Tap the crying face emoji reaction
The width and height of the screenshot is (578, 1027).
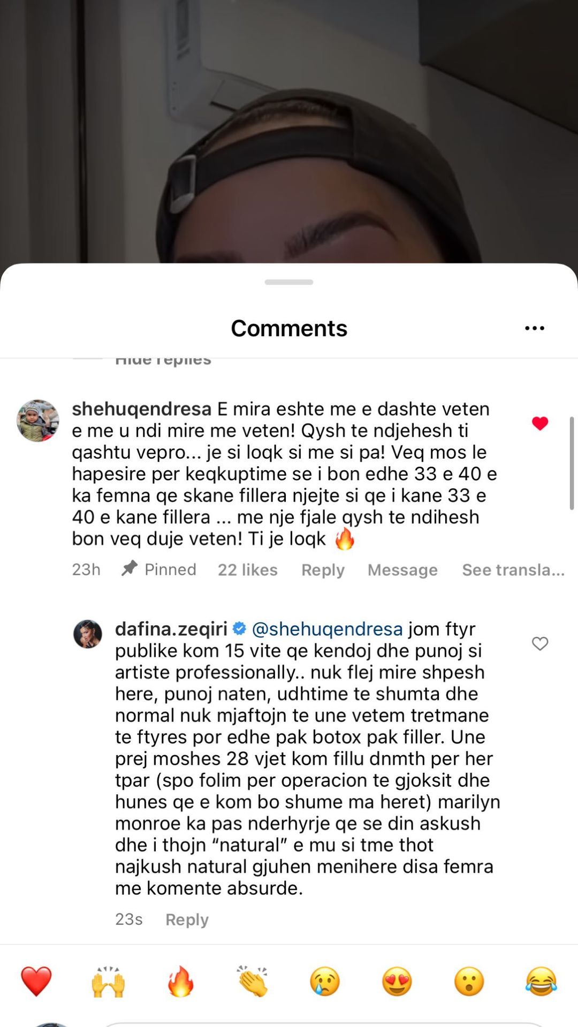325,982
